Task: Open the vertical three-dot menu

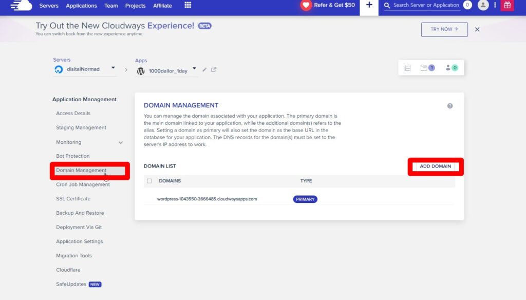Action: click(495, 5)
